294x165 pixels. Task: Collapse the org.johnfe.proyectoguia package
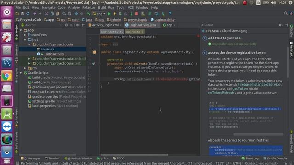tap(29, 44)
